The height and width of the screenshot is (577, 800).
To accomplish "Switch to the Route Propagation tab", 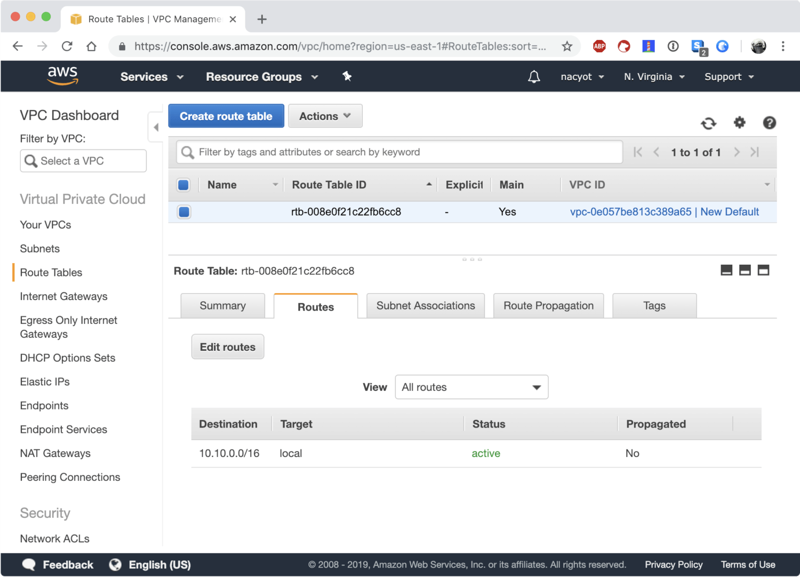I will point(548,306).
